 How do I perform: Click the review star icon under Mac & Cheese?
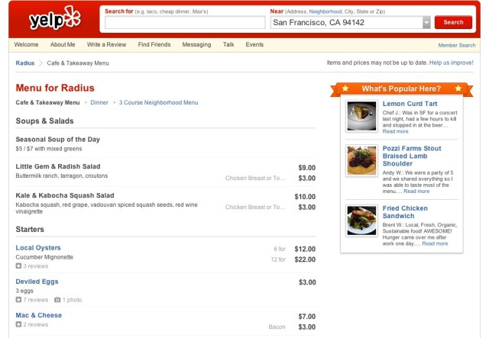tap(19, 324)
